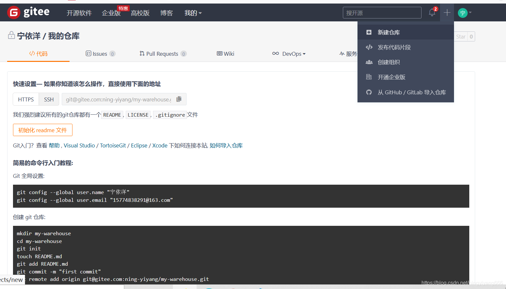Open the Pull Requests tab
This screenshot has height=289, width=506.
pos(163,54)
